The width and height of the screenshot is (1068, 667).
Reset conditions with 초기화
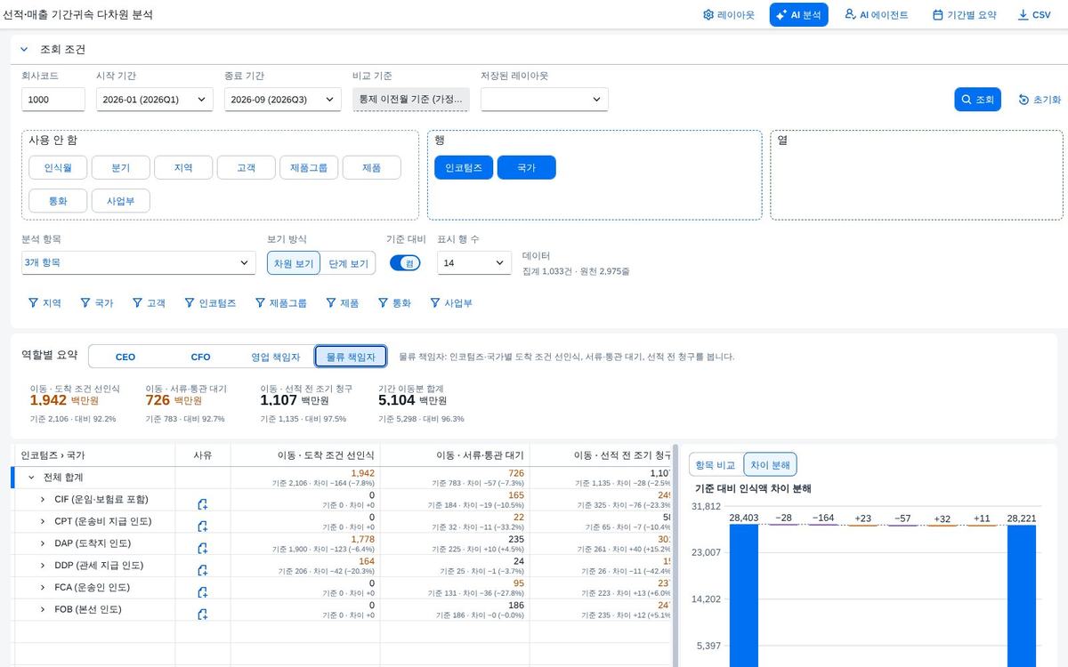click(x=1040, y=100)
